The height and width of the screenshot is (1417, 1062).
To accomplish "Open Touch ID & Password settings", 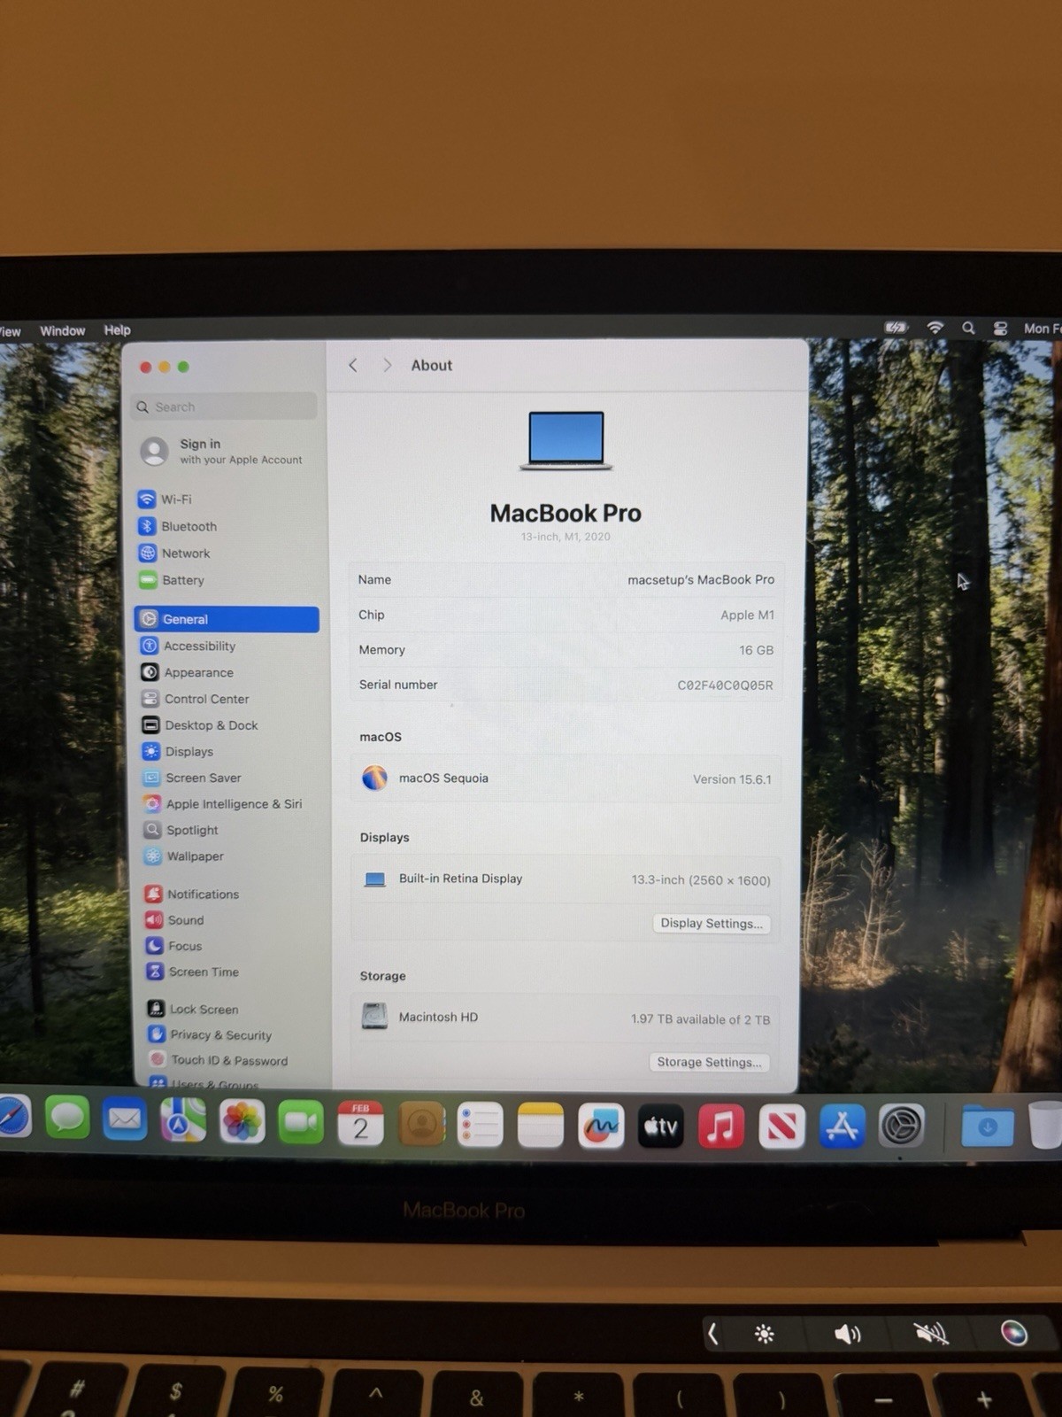I will coord(219,1060).
